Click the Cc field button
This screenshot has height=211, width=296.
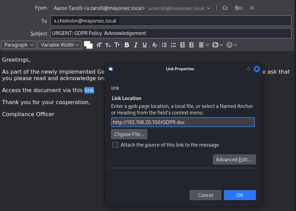tap(225, 8)
